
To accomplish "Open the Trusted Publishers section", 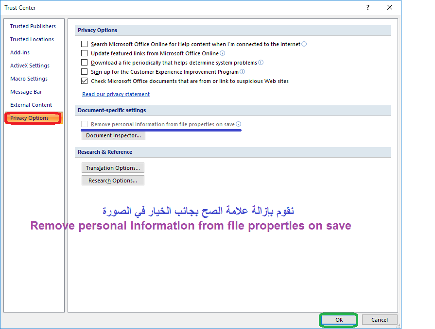I will click(33, 26).
